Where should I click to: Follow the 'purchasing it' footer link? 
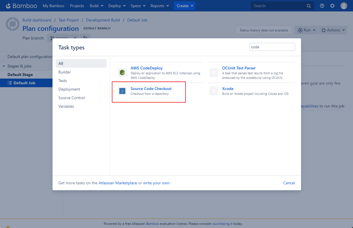tap(223, 224)
